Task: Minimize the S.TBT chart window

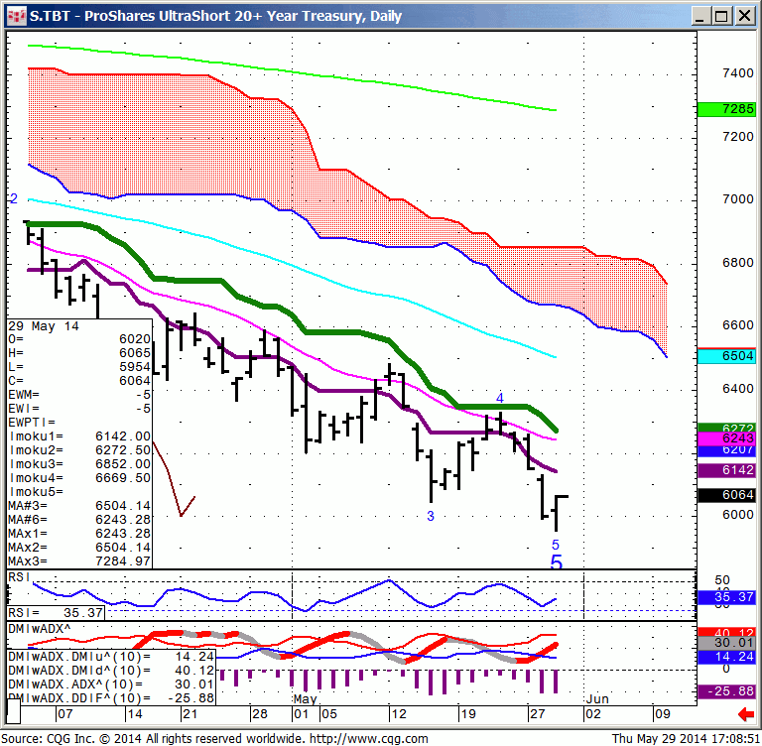Action: (x=699, y=16)
